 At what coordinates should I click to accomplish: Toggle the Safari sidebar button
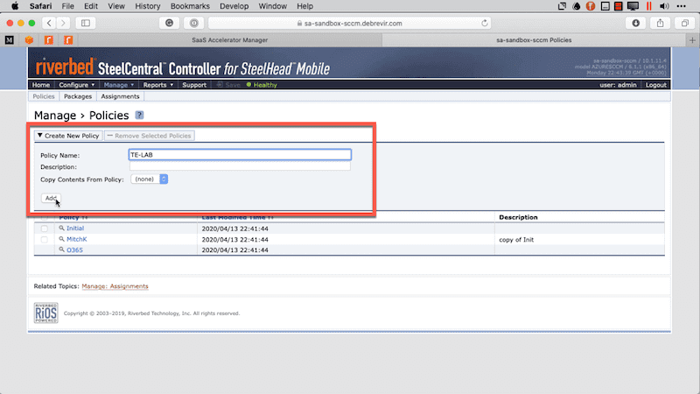pos(86,24)
